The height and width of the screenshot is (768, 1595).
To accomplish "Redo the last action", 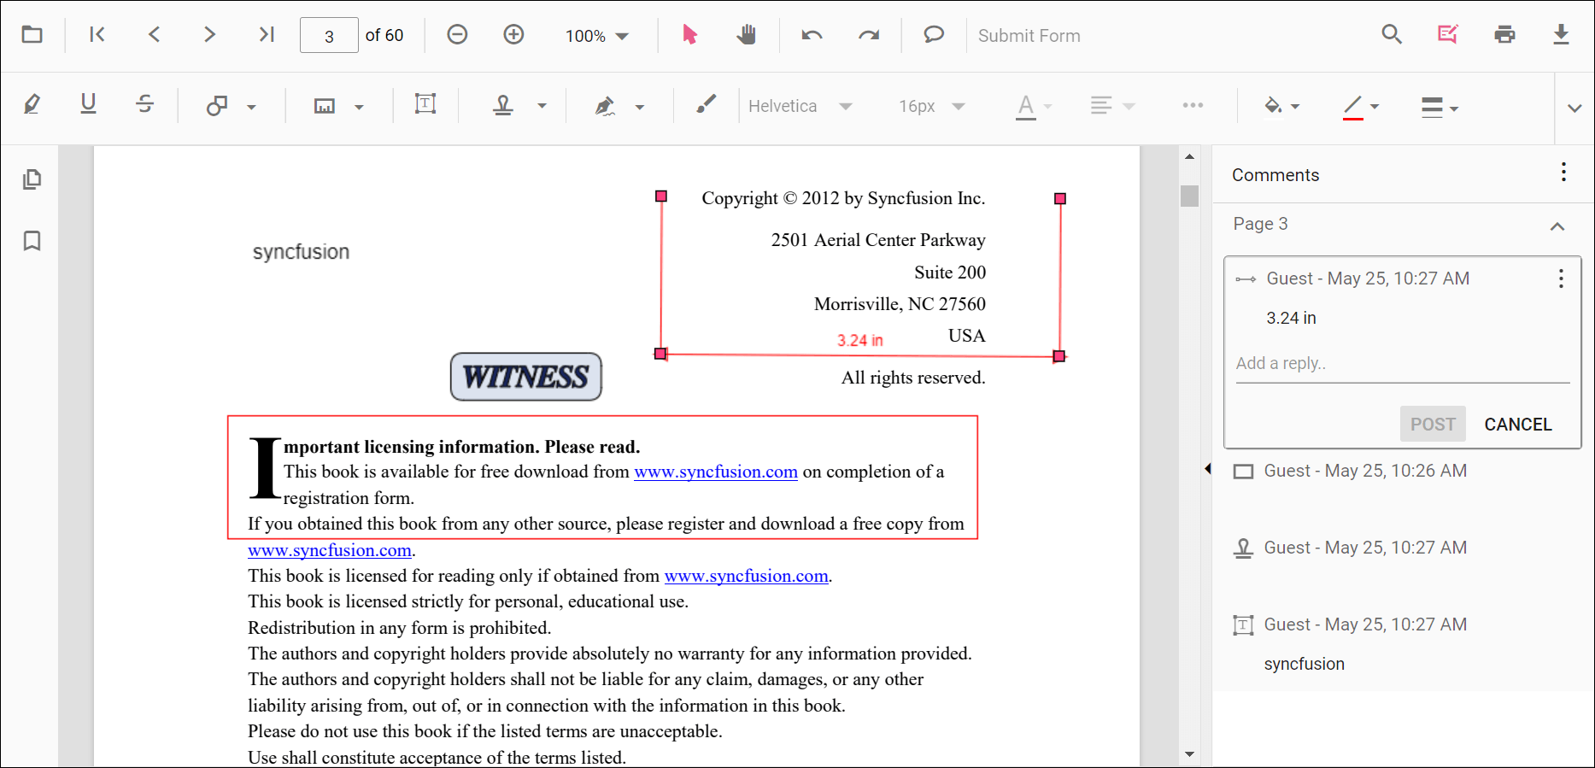I will click(869, 34).
